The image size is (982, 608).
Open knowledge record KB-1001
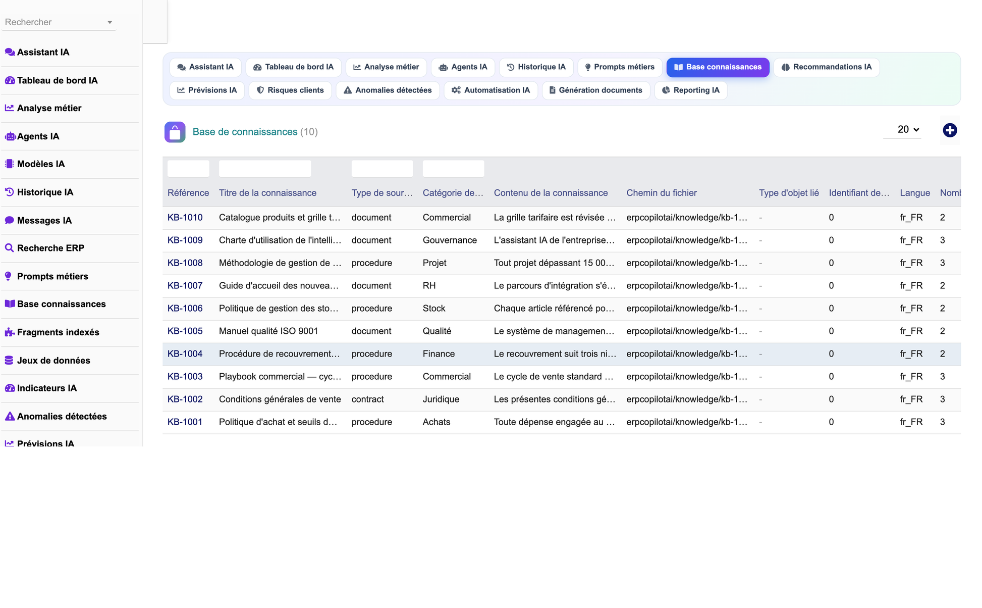185,422
